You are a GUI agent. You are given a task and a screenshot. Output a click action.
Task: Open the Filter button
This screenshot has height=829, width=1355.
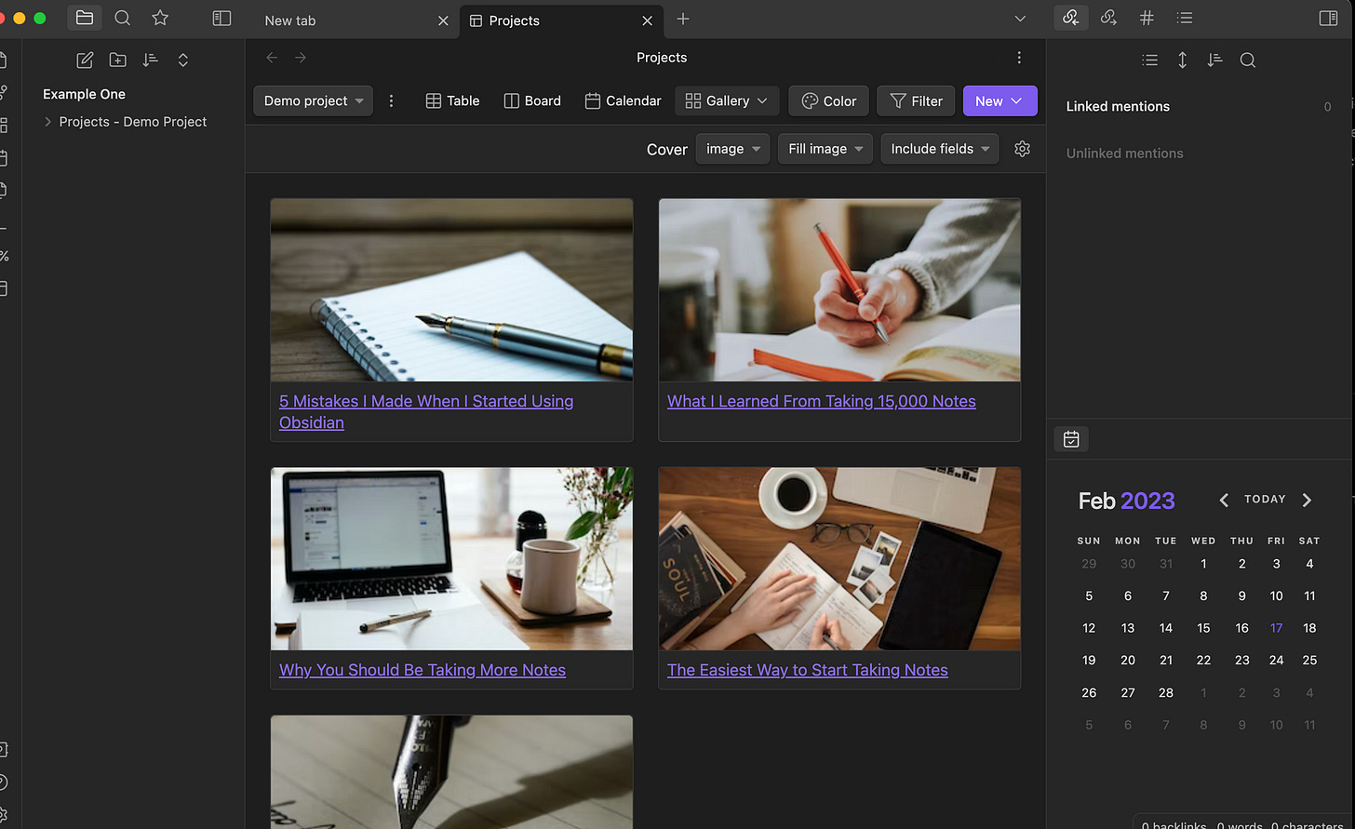click(916, 100)
